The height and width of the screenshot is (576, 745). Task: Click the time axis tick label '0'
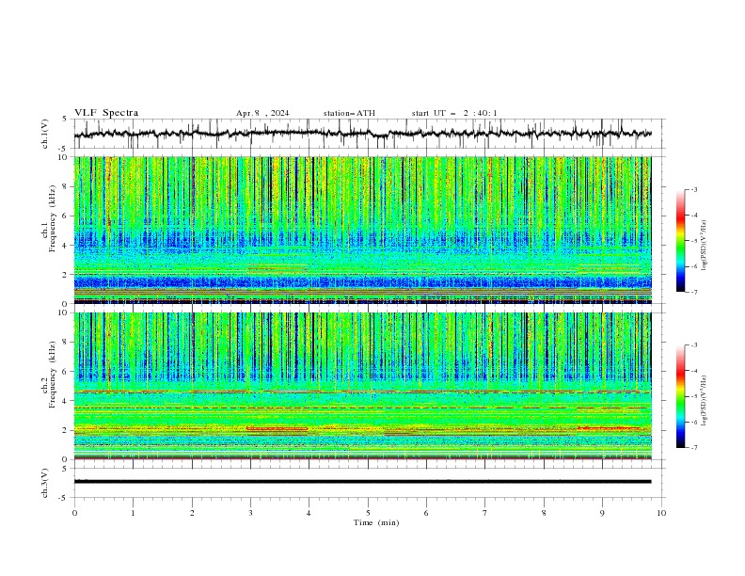pyautogui.click(x=74, y=513)
